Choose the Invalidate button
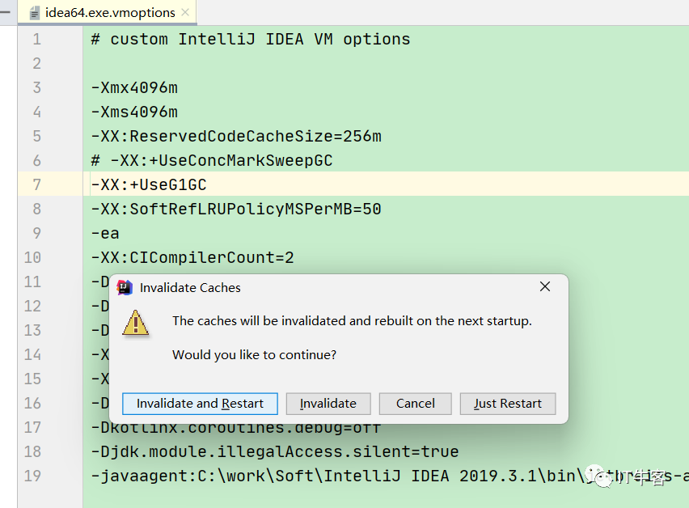The width and height of the screenshot is (689, 508). [328, 404]
